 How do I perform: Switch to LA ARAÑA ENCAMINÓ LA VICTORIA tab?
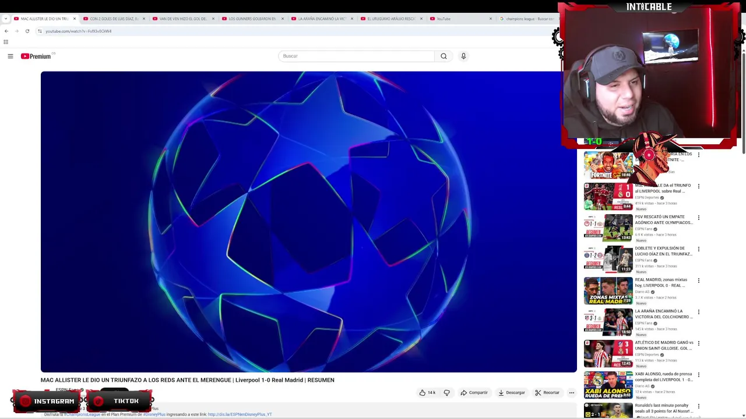pos(322,19)
